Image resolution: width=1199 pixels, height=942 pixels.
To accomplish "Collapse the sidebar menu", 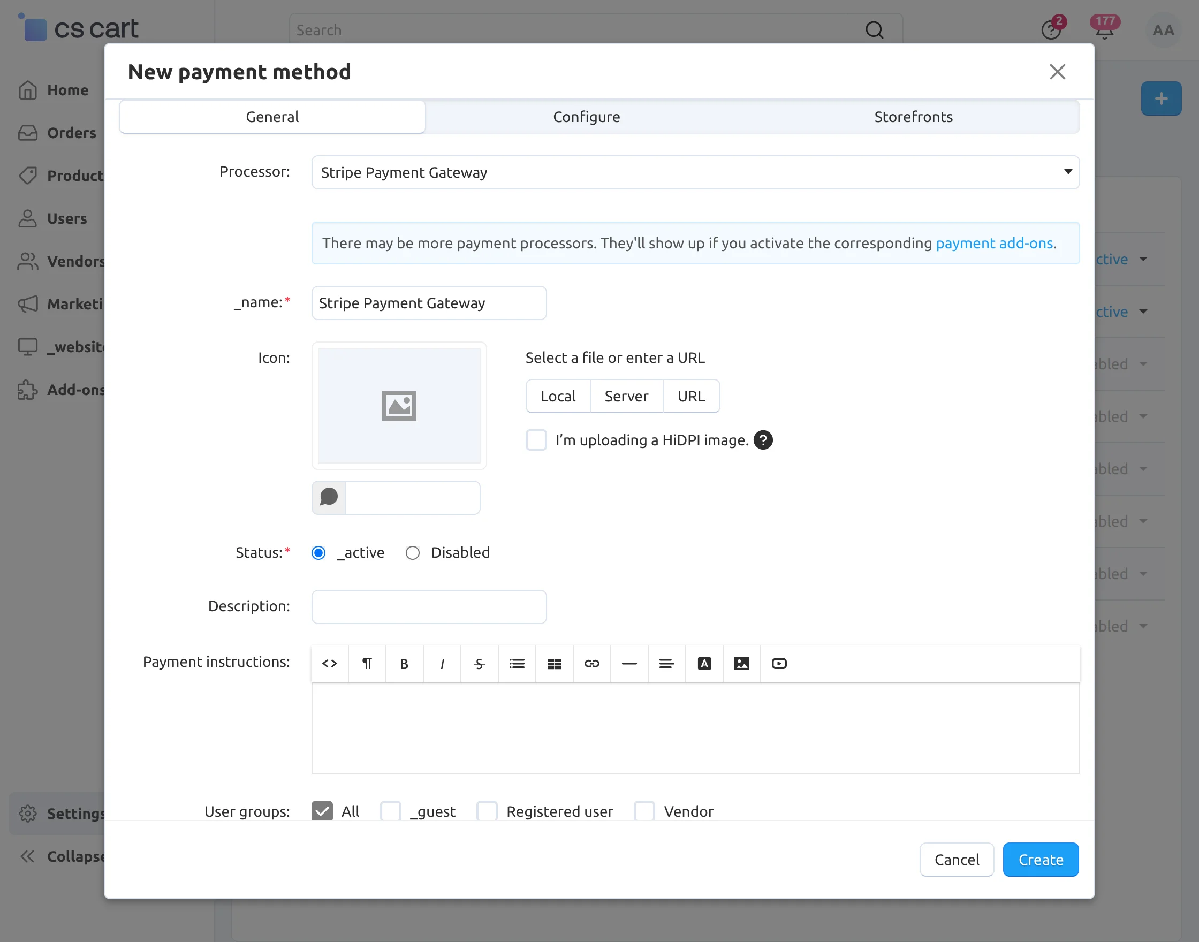I will [x=60, y=856].
